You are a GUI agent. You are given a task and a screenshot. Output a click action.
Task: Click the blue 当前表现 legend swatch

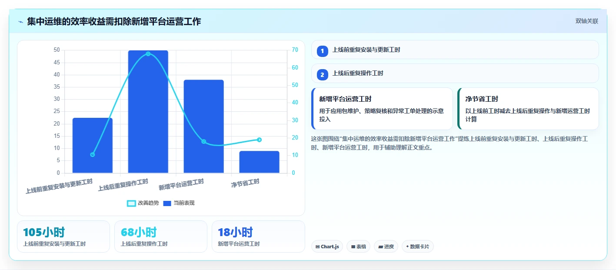click(x=167, y=203)
